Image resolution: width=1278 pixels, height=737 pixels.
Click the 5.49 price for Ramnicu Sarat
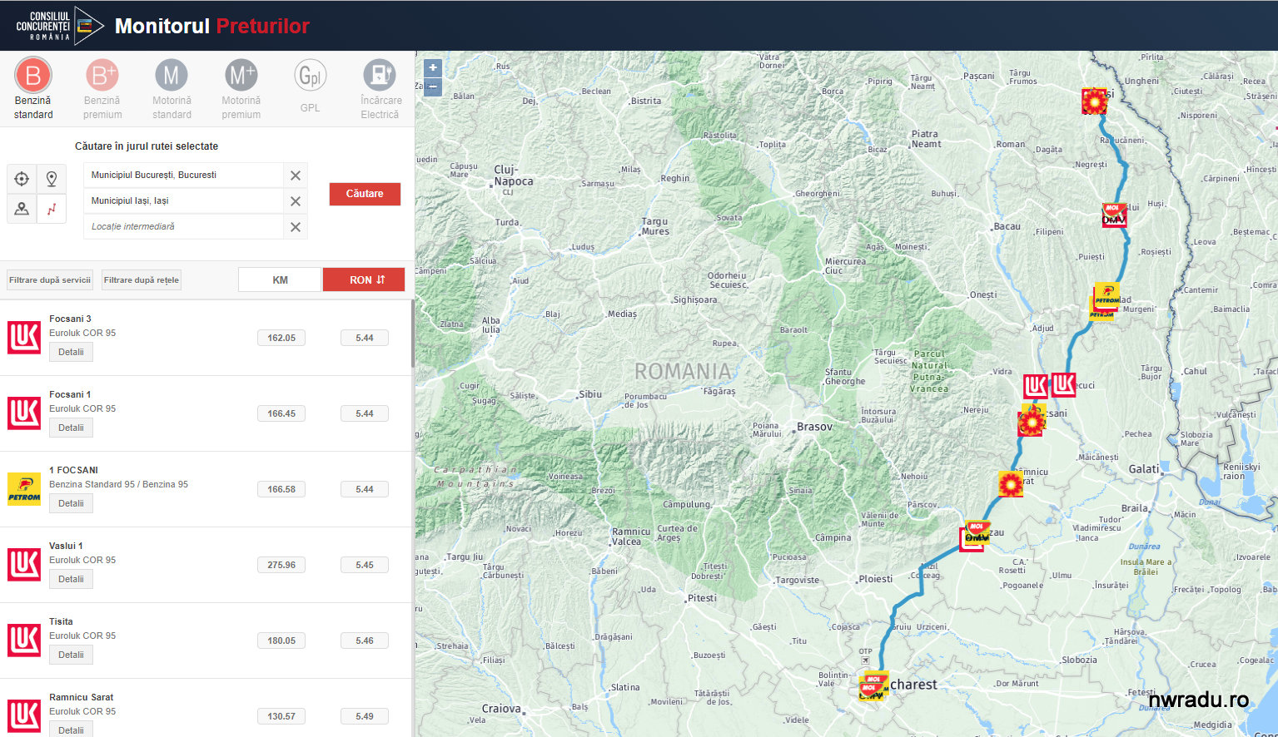pos(365,716)
